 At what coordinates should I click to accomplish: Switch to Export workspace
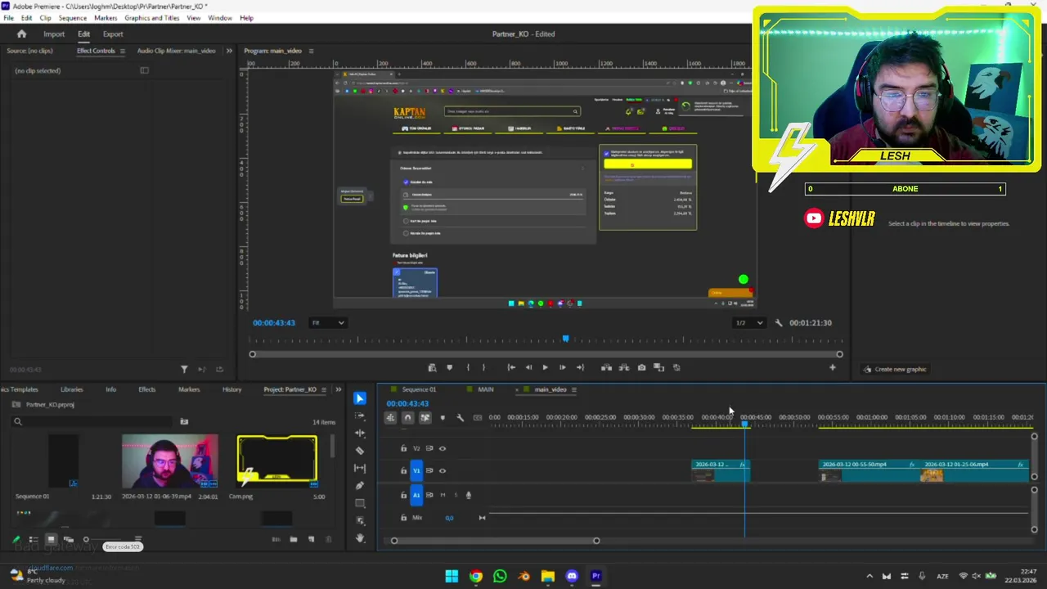[x=113, y=34]
